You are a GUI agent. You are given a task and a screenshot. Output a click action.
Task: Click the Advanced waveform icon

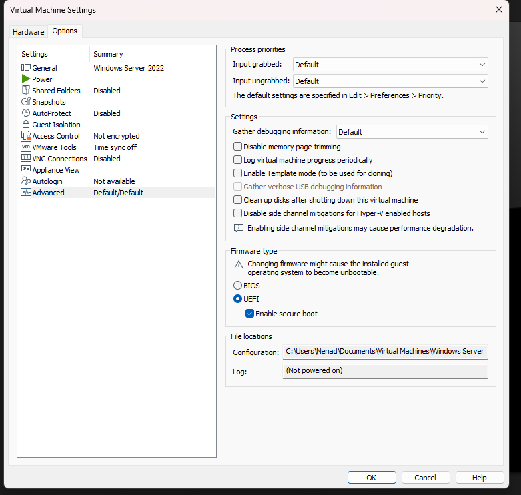click(x=26, y=192)
